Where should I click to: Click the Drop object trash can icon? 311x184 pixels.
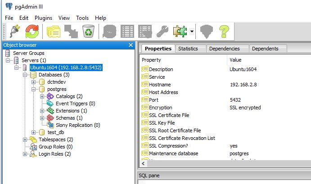(x=89, y=31)
